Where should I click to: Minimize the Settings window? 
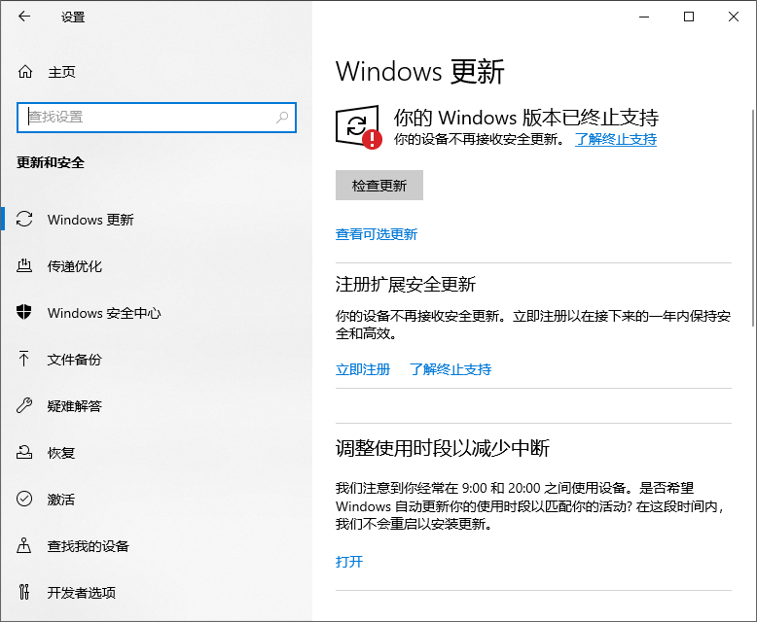(x=644, y=17)
